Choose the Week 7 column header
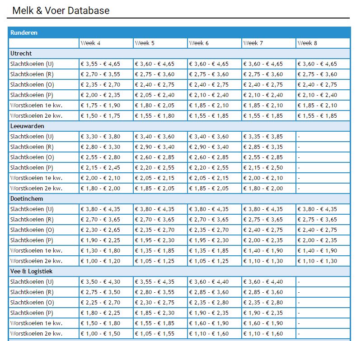The height and width of the screenshot is (341, 361). pyautogui.click(x=253, y=43)
